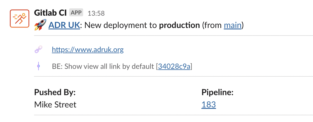Click the Pushed By: field label
Image resolution: width=313 pixels, height=122 pixels.
[55, 92]
